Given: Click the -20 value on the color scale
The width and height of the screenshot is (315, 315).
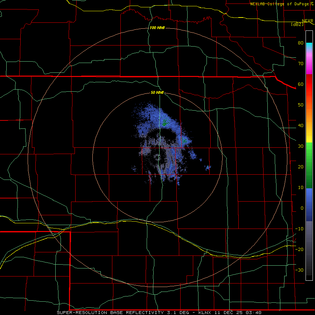Looking at the screenshot, I should pyautogui.click(x=299, y=249).
